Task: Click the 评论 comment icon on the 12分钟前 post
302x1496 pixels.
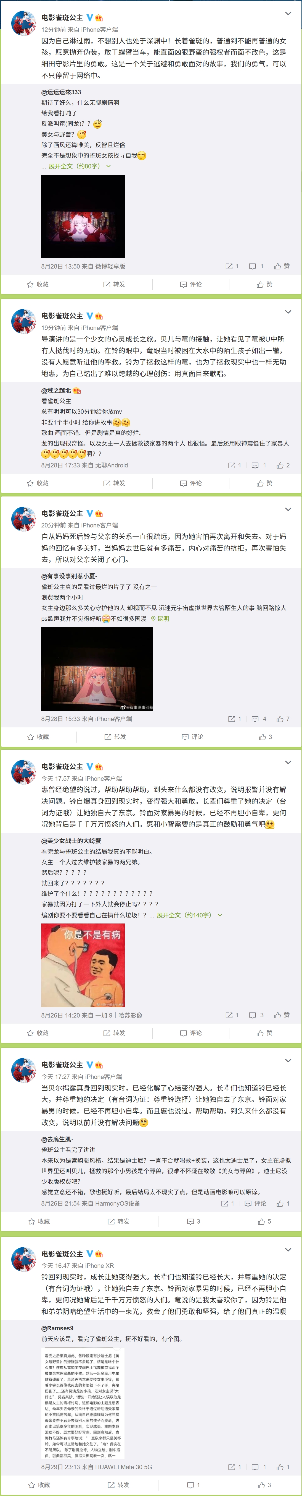Action: coord(191,285)
